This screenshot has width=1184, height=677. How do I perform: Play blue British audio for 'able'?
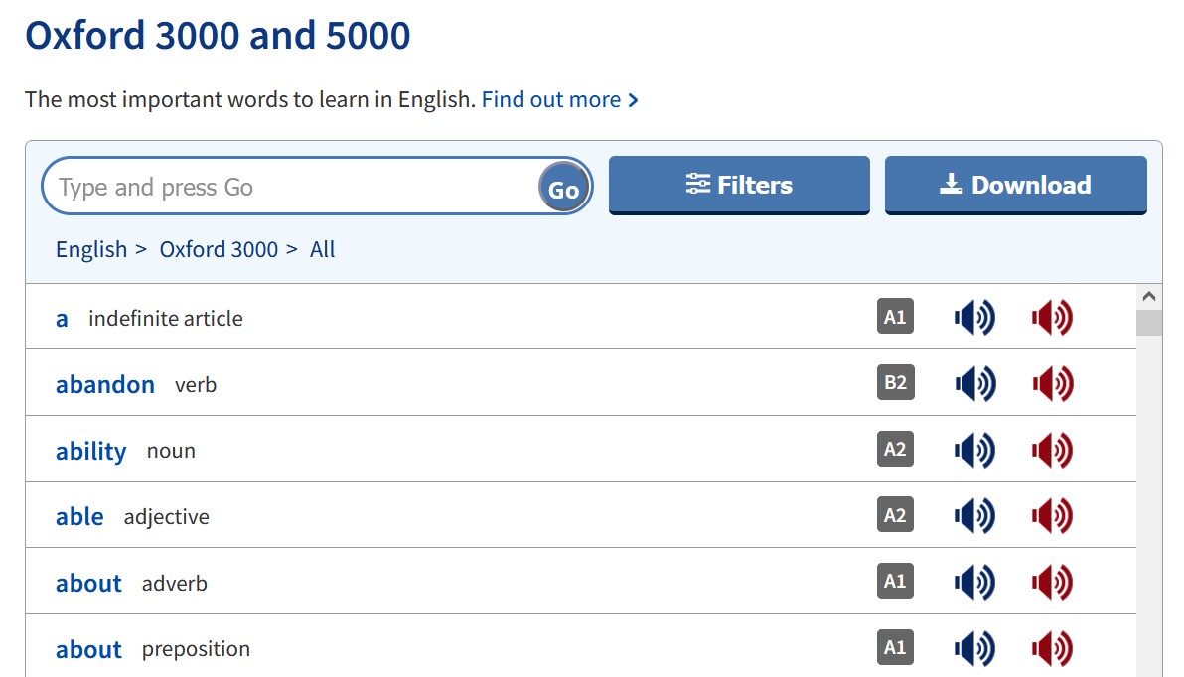click(973, 516)
